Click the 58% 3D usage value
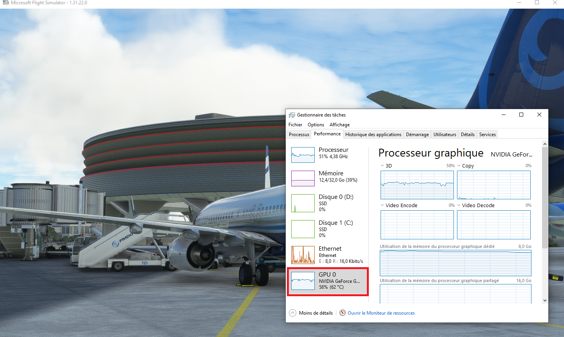Viewport: 564px width, 337px height. point(450,166)
